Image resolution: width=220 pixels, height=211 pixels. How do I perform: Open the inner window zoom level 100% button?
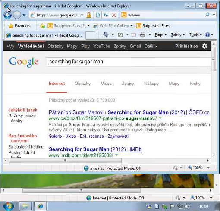click(195, 168)
